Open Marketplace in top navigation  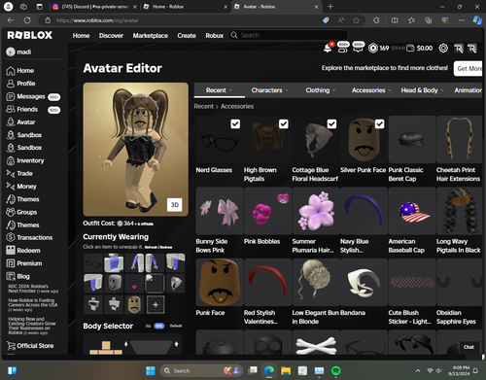point(151,36)
